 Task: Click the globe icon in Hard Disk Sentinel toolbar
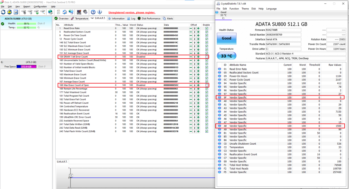(50, 12)
